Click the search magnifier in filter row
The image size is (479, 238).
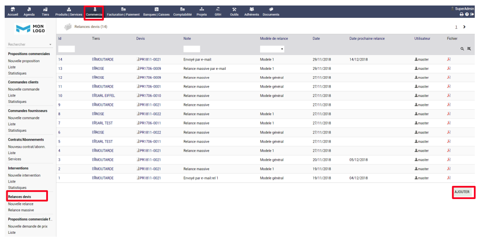pos(462,49)
